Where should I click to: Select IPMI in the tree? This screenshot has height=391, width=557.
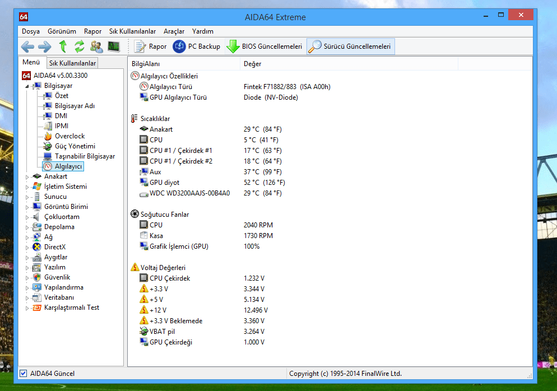click(62, 125)
